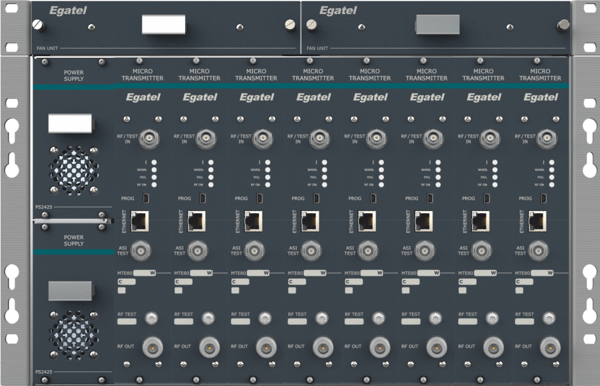
Task: Click the RF ON LED on the fourth micro transmitter
Action: click(324, 185)
